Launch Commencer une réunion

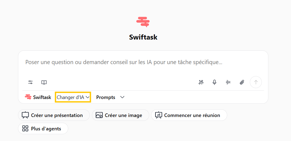point(189,115)
